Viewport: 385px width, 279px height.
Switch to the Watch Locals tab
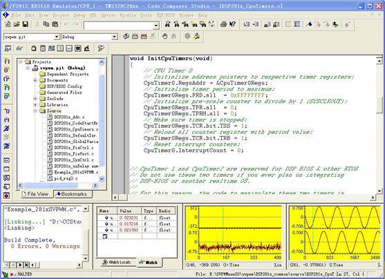pyautogui.click(x=117, y=262)
